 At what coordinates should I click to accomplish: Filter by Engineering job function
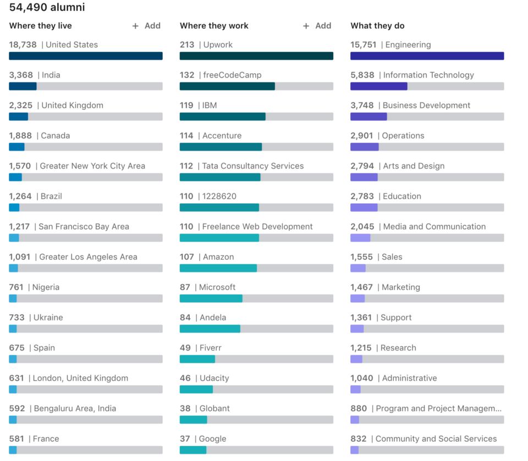pos(427,55)
